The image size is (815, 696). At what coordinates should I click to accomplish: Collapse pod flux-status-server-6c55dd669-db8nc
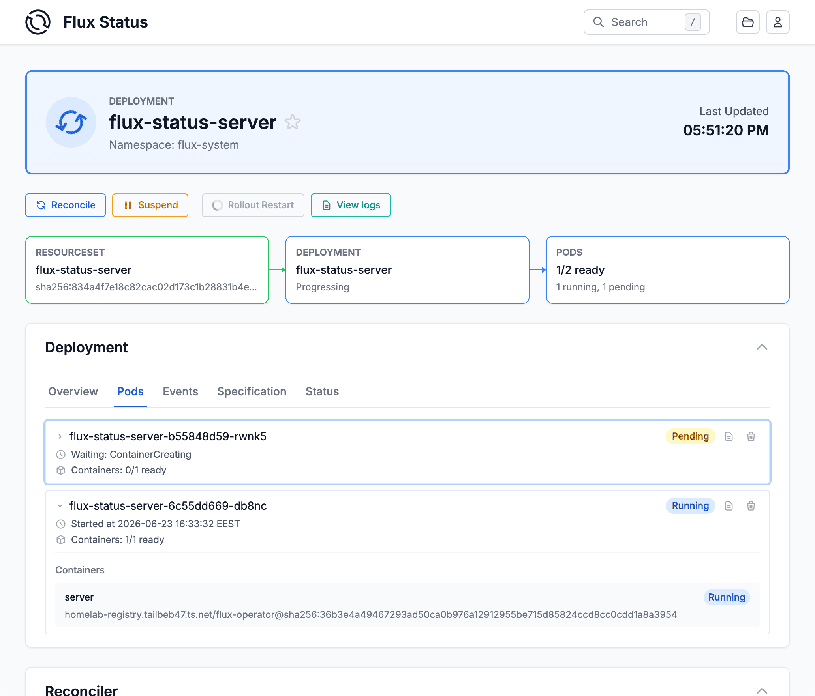pyautogui.click(x=60, y=506)
